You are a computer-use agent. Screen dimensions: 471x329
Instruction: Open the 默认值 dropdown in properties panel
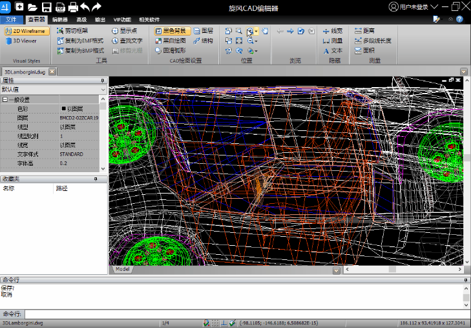pos(103,90)
